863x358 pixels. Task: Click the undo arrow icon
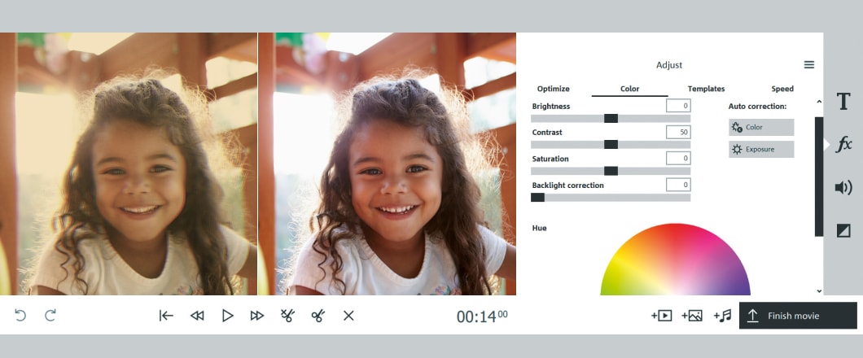20,315
